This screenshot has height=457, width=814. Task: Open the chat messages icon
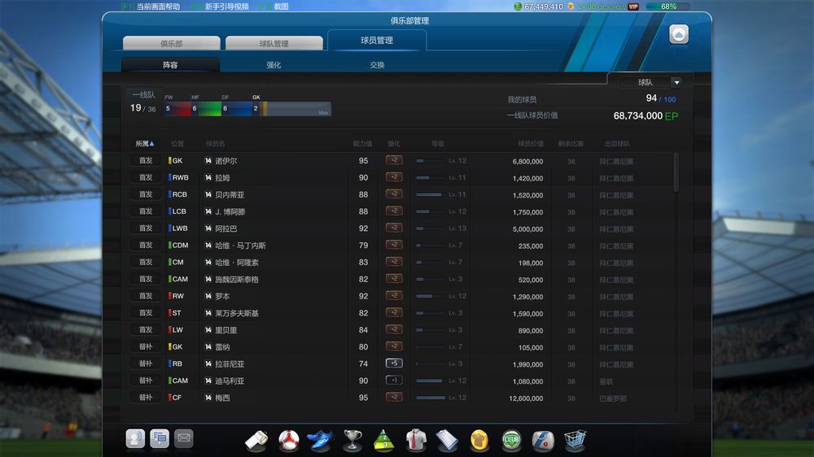pos(160,438)
